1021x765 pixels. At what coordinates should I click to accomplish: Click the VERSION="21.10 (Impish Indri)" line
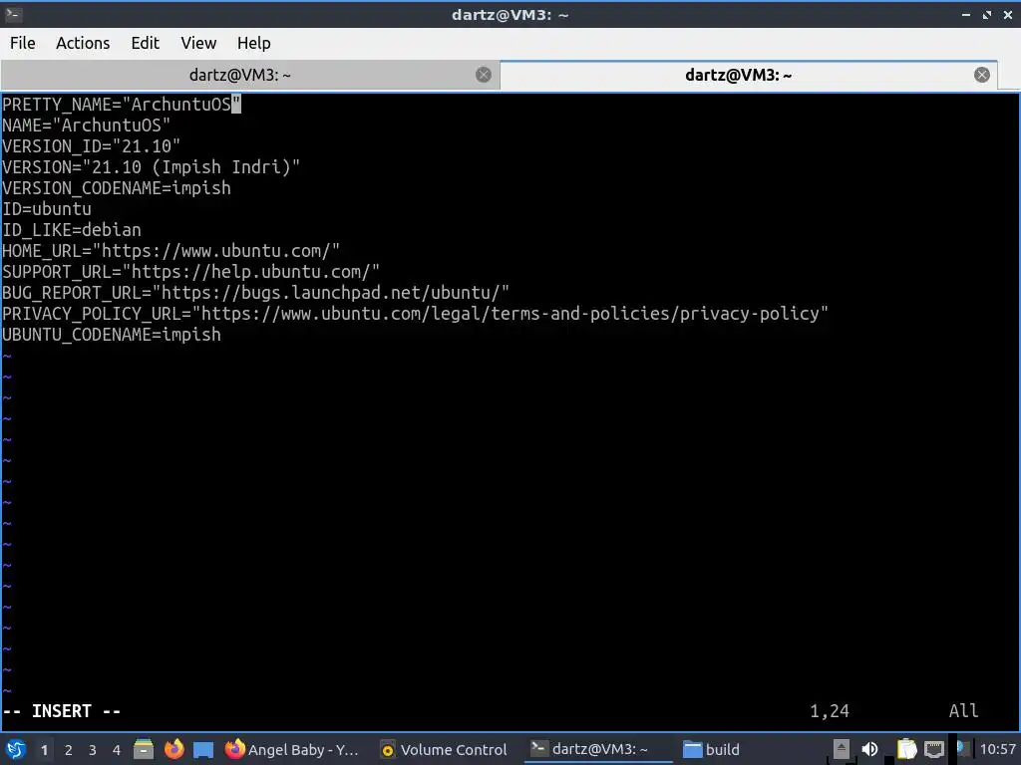coord(152,167)
